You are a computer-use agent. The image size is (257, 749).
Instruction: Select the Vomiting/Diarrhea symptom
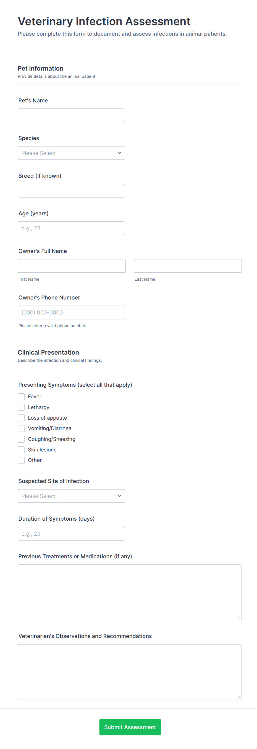click(21, 428)
